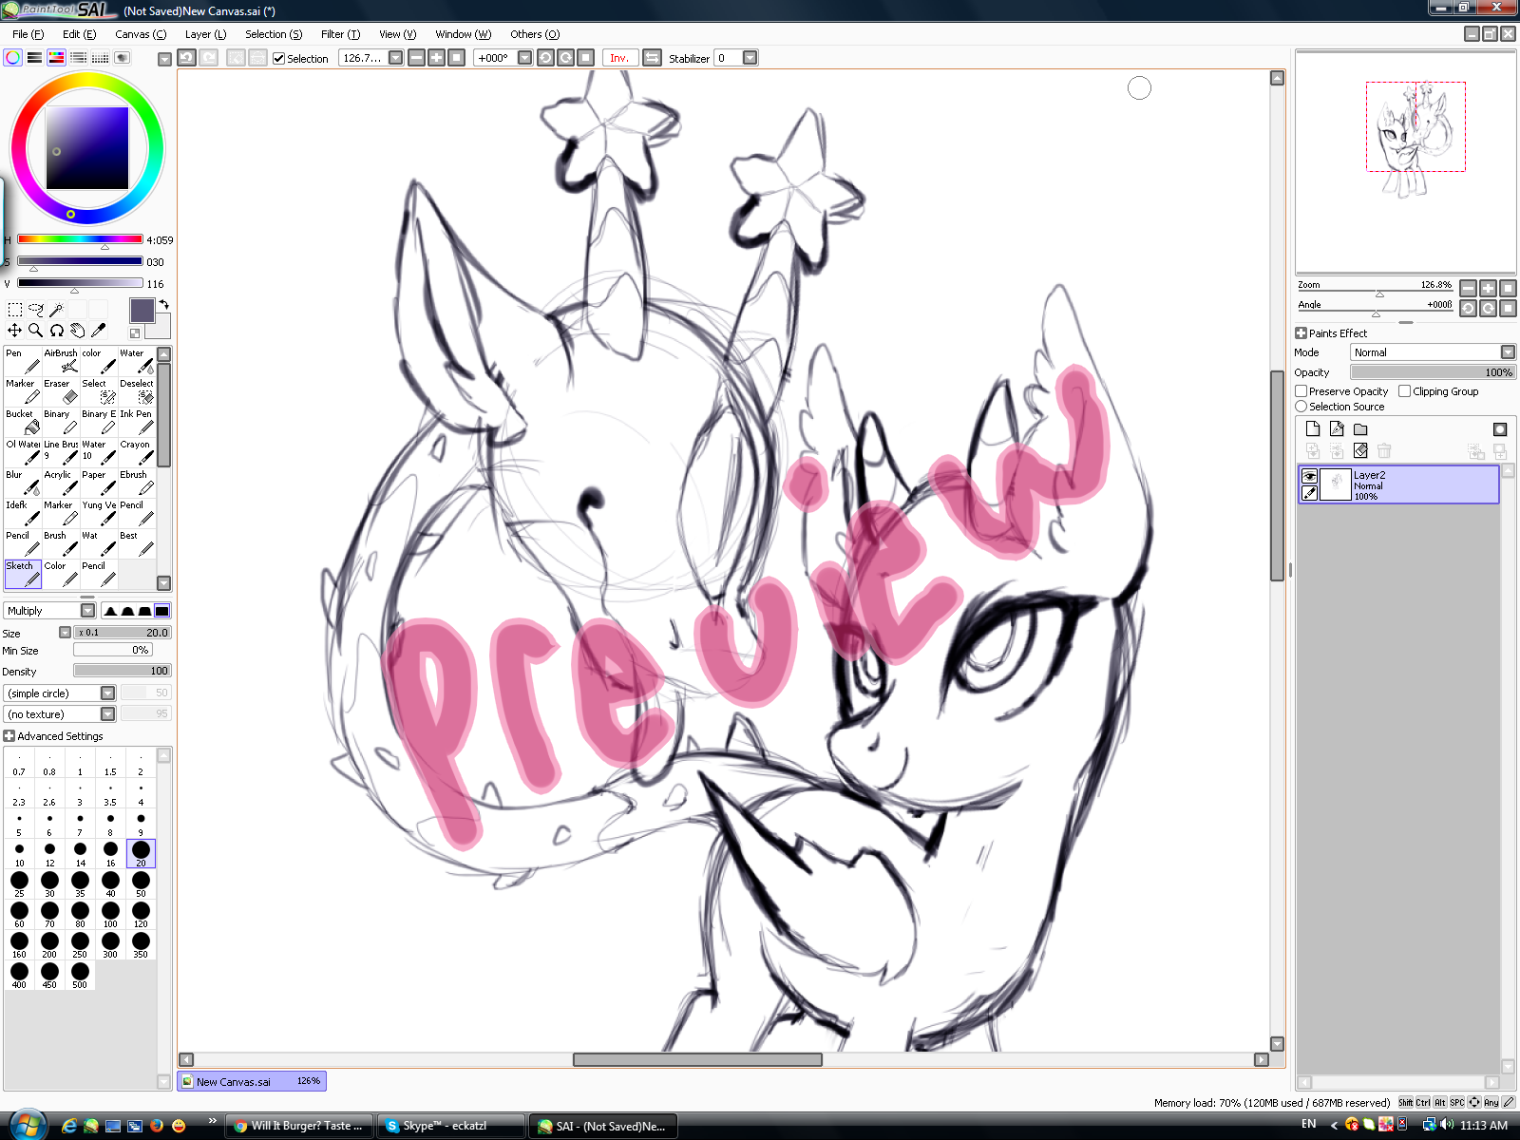Choose the Bucket fill tool
The width and height of the screenshot is (1520, 1140).
pyautogui.click(x=23, y=422)
